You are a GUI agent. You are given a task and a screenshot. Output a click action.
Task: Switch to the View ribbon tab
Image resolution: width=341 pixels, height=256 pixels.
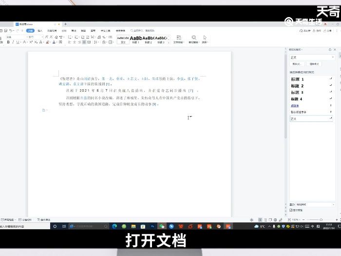83,31
